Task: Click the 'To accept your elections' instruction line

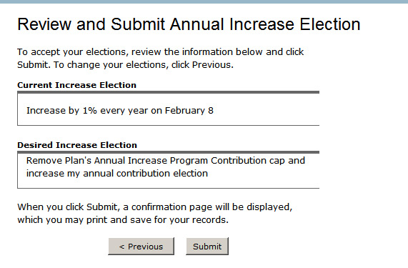Action: [160, 51]
